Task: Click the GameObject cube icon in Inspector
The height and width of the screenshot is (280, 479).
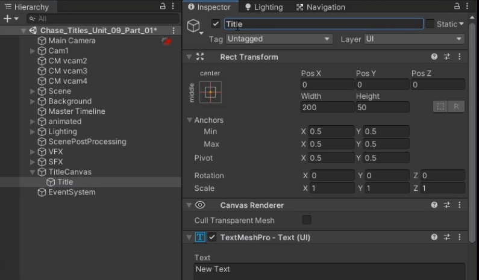Action: click(193, 25)
